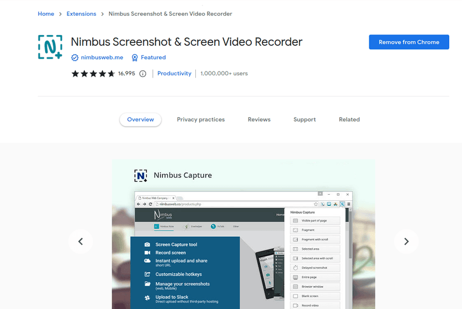Click 'Selected area' option in preview
Image resolution: width=462 pixels, height=309 pixels.
pos(315,249)
